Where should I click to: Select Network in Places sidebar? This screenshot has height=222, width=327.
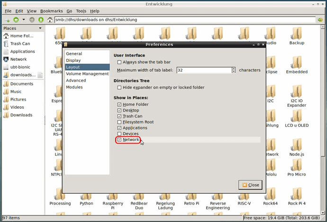[x=23, y=59]
